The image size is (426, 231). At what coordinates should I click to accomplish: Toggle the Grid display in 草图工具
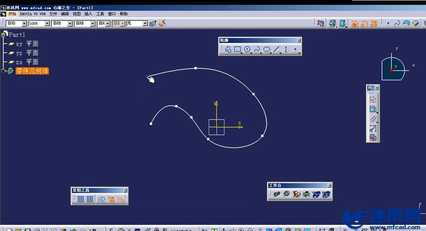pos(80,199)
